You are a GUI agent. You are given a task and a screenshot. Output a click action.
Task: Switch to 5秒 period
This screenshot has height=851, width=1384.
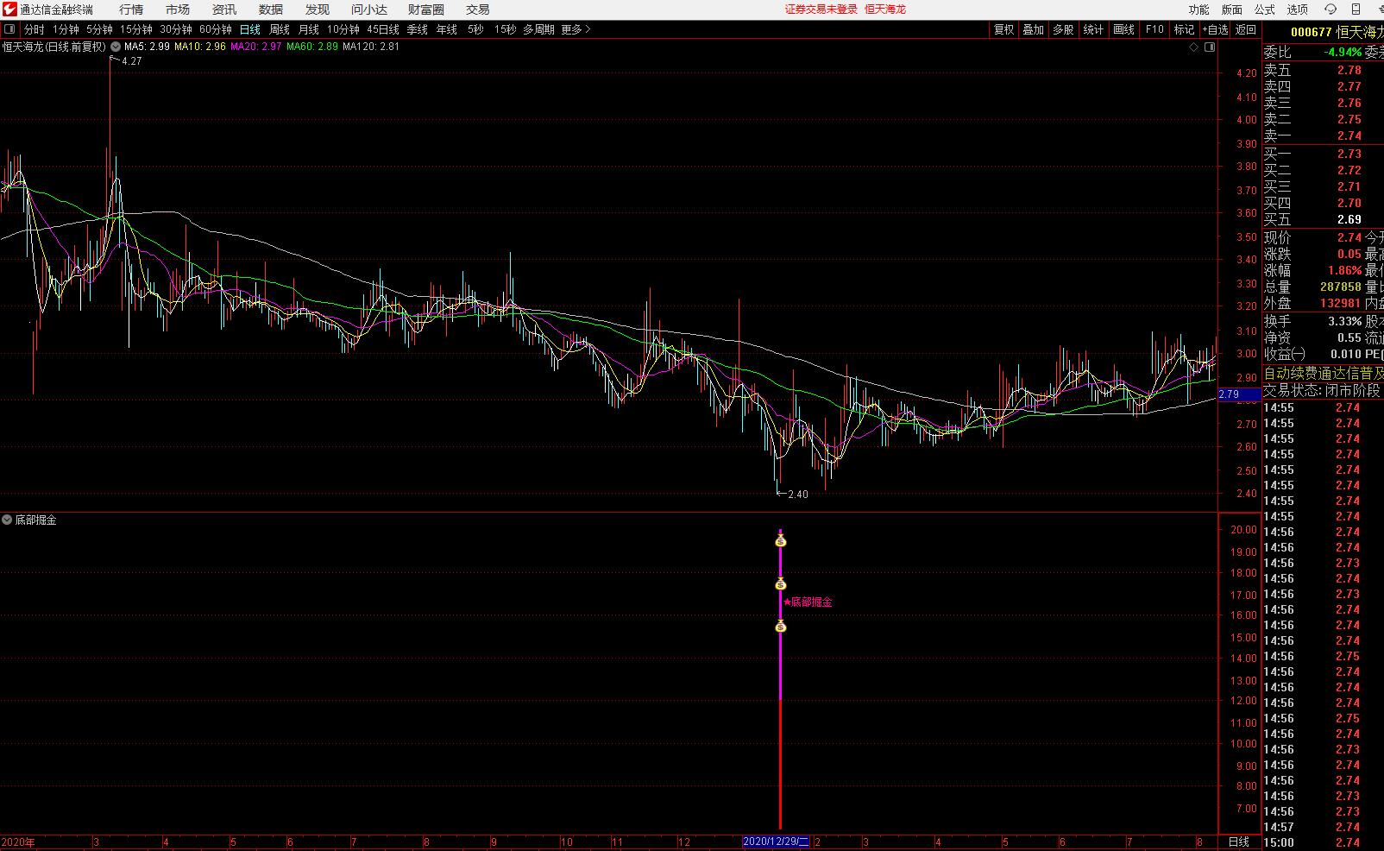click(x=475, y=29)
